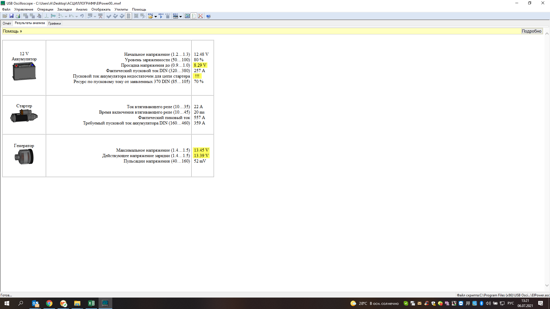550x309 pixels.
Task: Open Excel from the taskbar
Action: 91,303
